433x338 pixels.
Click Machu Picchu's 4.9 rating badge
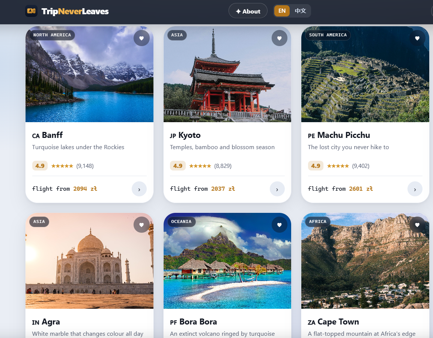coord(315,166)
